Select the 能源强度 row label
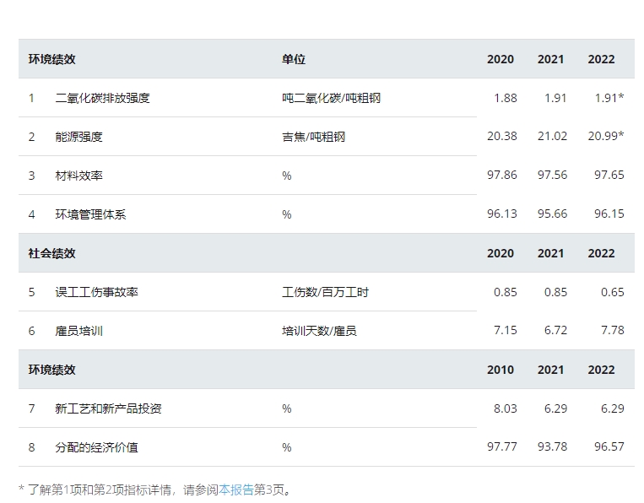Screen dimensions: 644x503 (x=78, y=137)
